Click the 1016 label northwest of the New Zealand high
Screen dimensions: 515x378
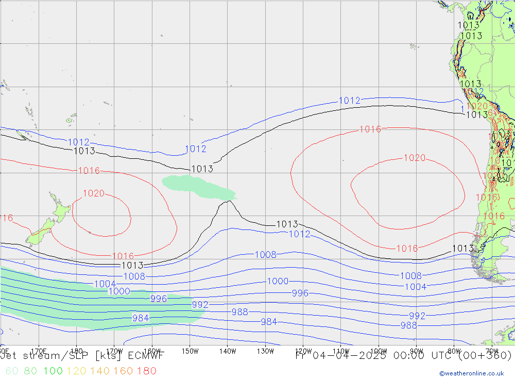point(89,170)
